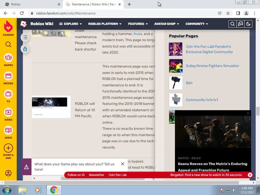The height and width of the screenshot is (195, 260).
Task: Open the Chrome profile avatar icon
Action: click(246, 13)
